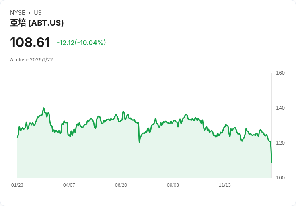Click the 120 y-axis label

coord(280,143)
